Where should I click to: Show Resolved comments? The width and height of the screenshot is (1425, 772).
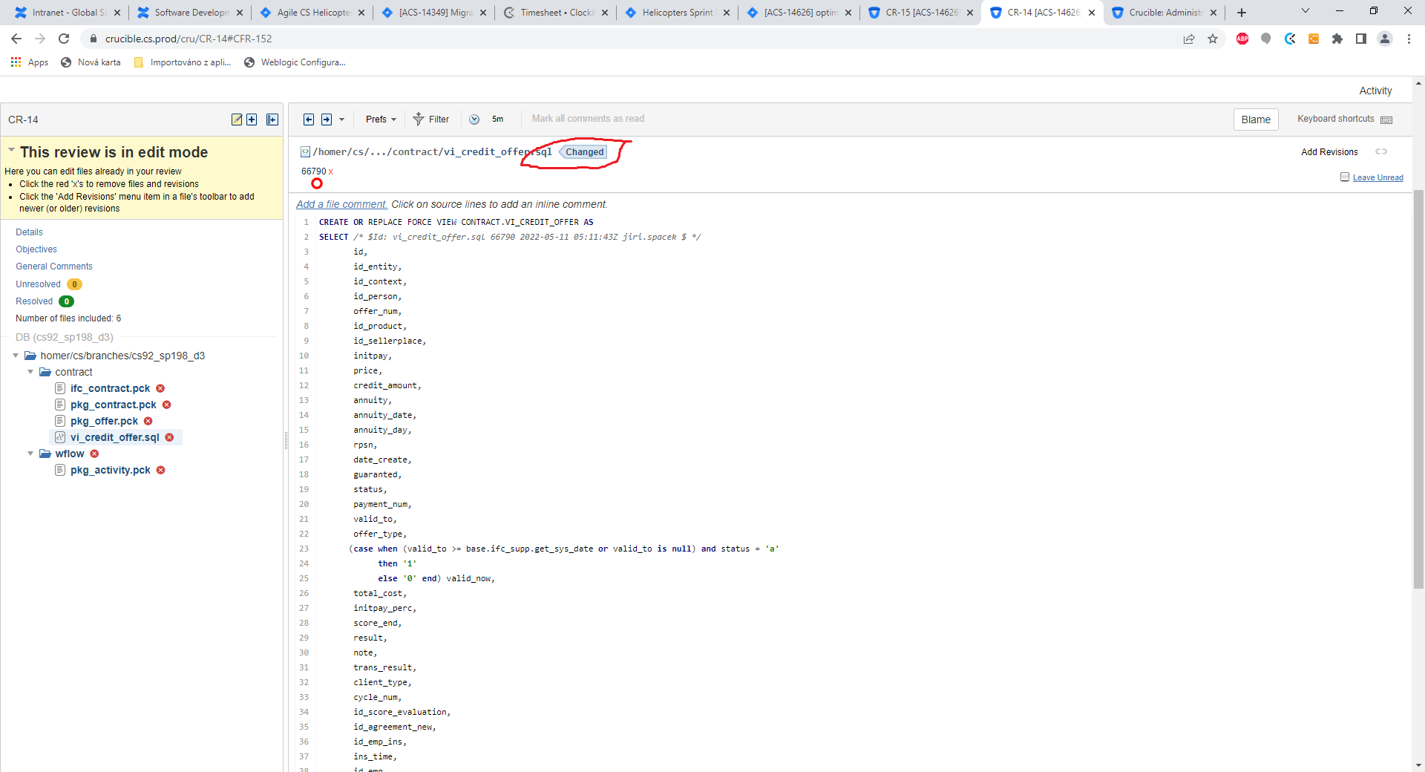pos(34,301)
